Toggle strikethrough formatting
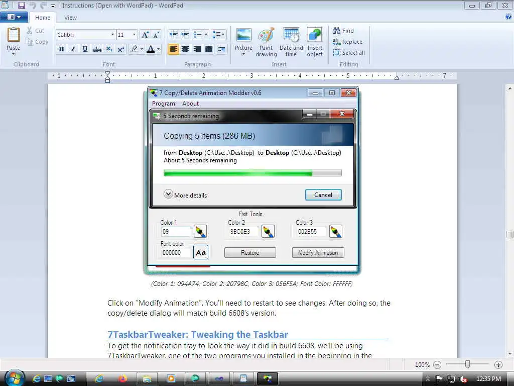Screen dimensions: 514x386 [x=97, y=49]
